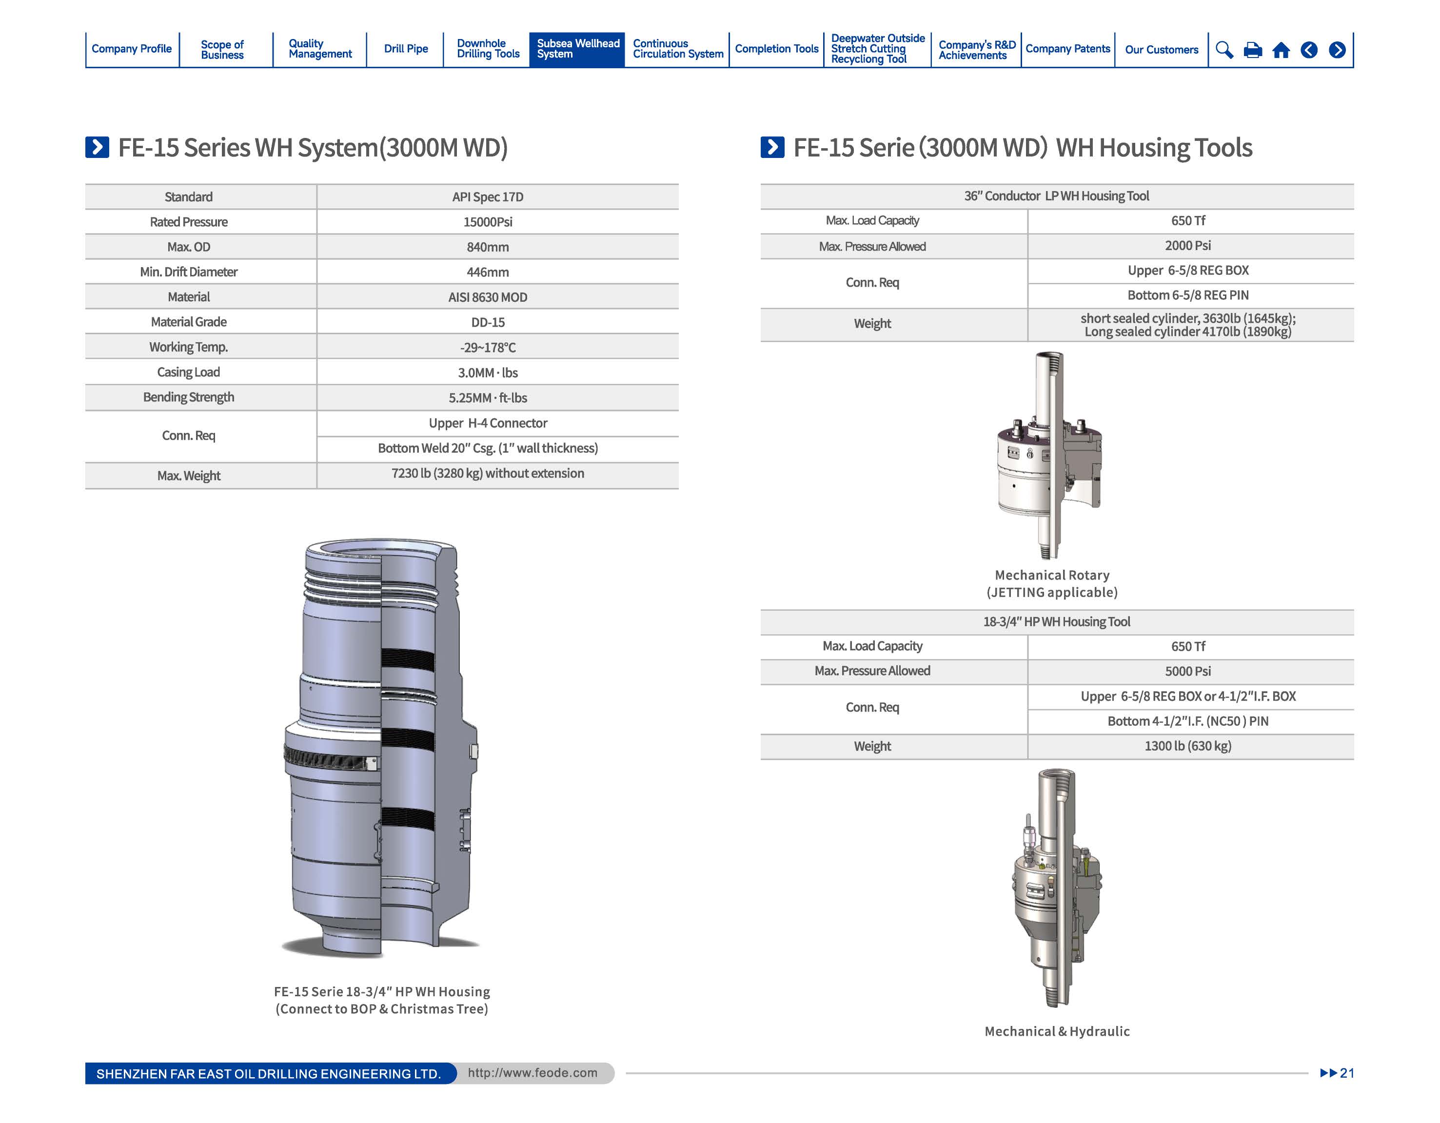Image resolution: width=1440 pixels, height=1123 pixels.
Task: Click the search magnifier icon
Action: tap(1224, 50)
